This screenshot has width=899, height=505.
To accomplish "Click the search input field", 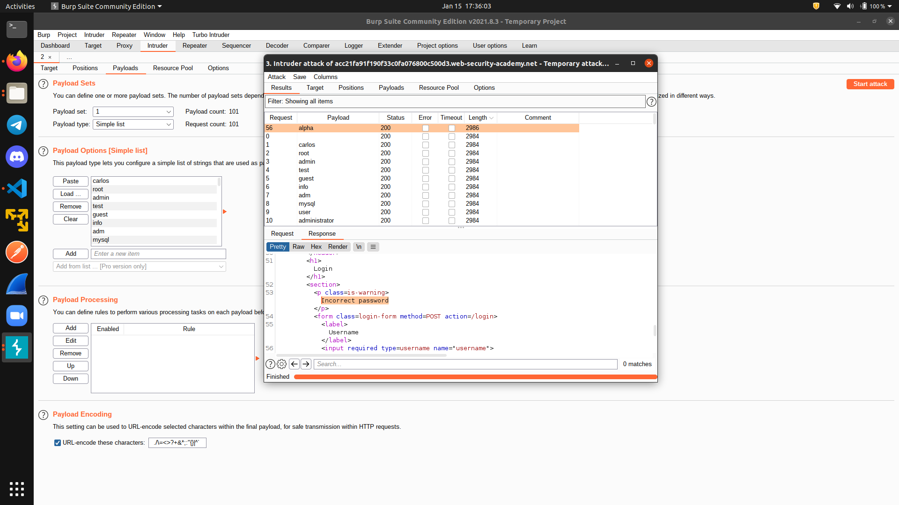I will coord(466,364).
